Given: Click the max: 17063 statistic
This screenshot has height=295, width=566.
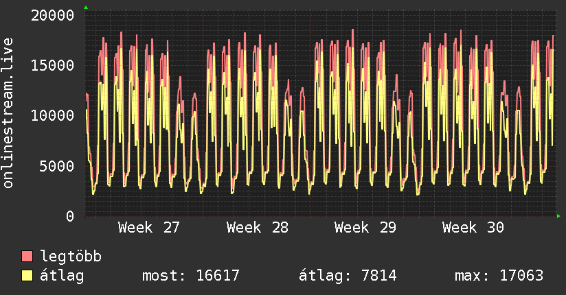Looking at the screenshot, I should [499, 276].
